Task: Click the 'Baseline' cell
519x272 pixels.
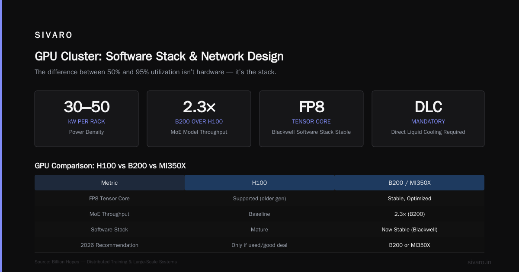Action: [259, 214]
